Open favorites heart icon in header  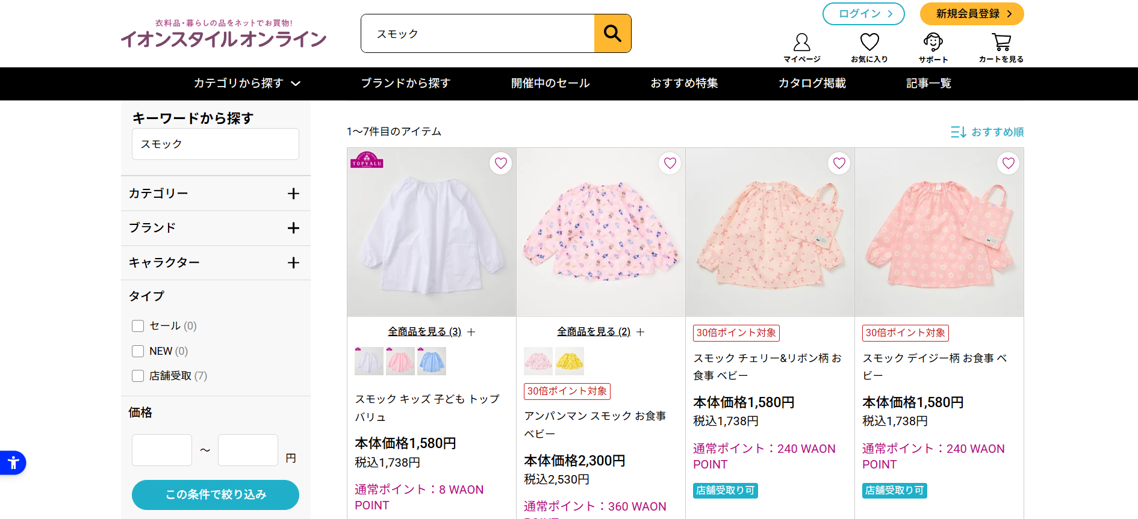point(869,48)
